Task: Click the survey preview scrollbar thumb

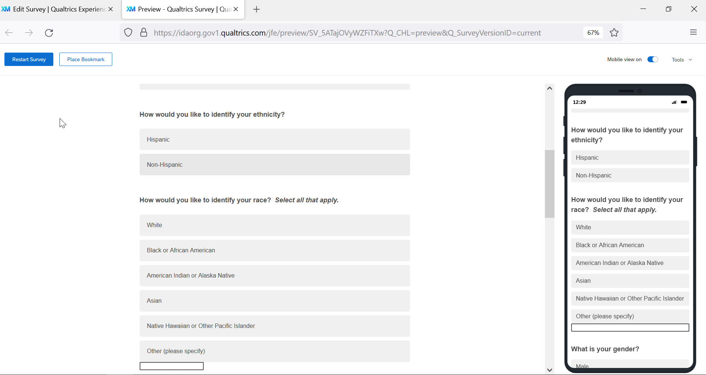Action: (x=550, y=184)
